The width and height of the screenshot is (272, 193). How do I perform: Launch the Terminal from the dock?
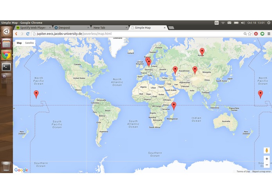[6, 67]
